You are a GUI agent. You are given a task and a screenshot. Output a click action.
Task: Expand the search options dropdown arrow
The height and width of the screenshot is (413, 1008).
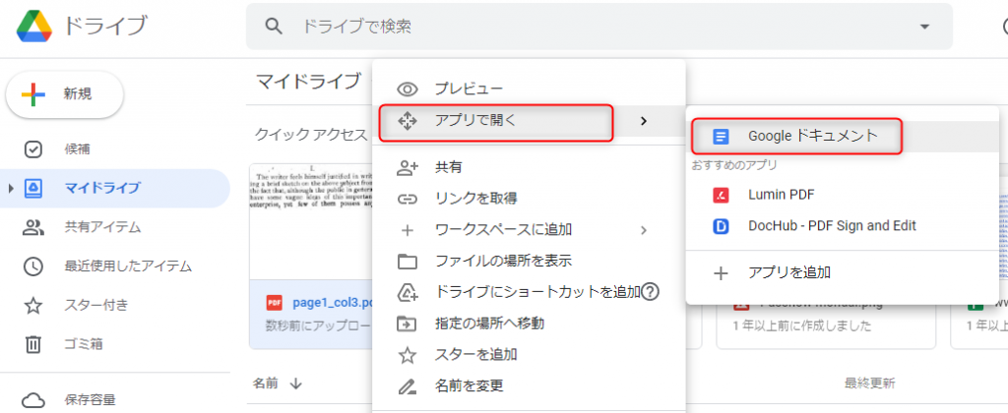(924, 27)
